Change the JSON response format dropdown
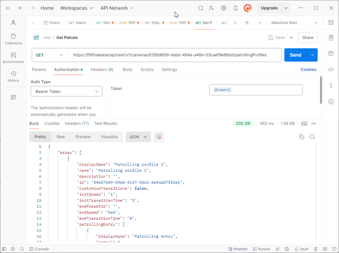Screen dimensions: 339x253 pyautogui.click(x=138, y=137)
